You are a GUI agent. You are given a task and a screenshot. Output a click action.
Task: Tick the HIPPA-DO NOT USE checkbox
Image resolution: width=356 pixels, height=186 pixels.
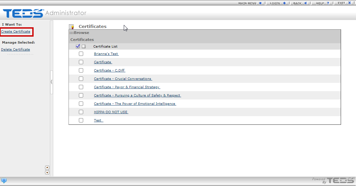pyautogui.click(x=81, y=112)
